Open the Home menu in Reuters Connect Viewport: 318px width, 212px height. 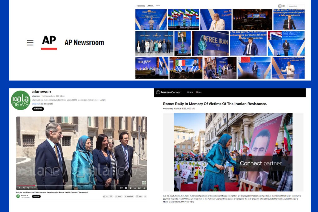190,92
